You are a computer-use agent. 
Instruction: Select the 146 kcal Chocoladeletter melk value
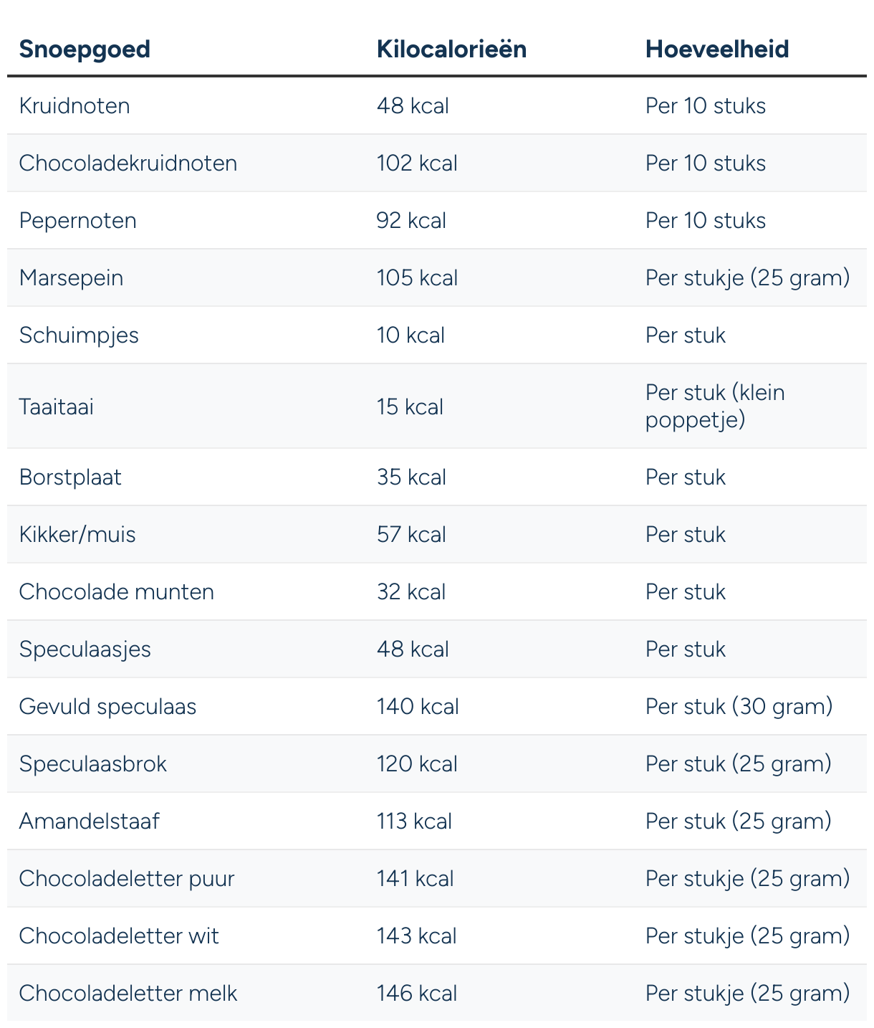click(417, 994)
